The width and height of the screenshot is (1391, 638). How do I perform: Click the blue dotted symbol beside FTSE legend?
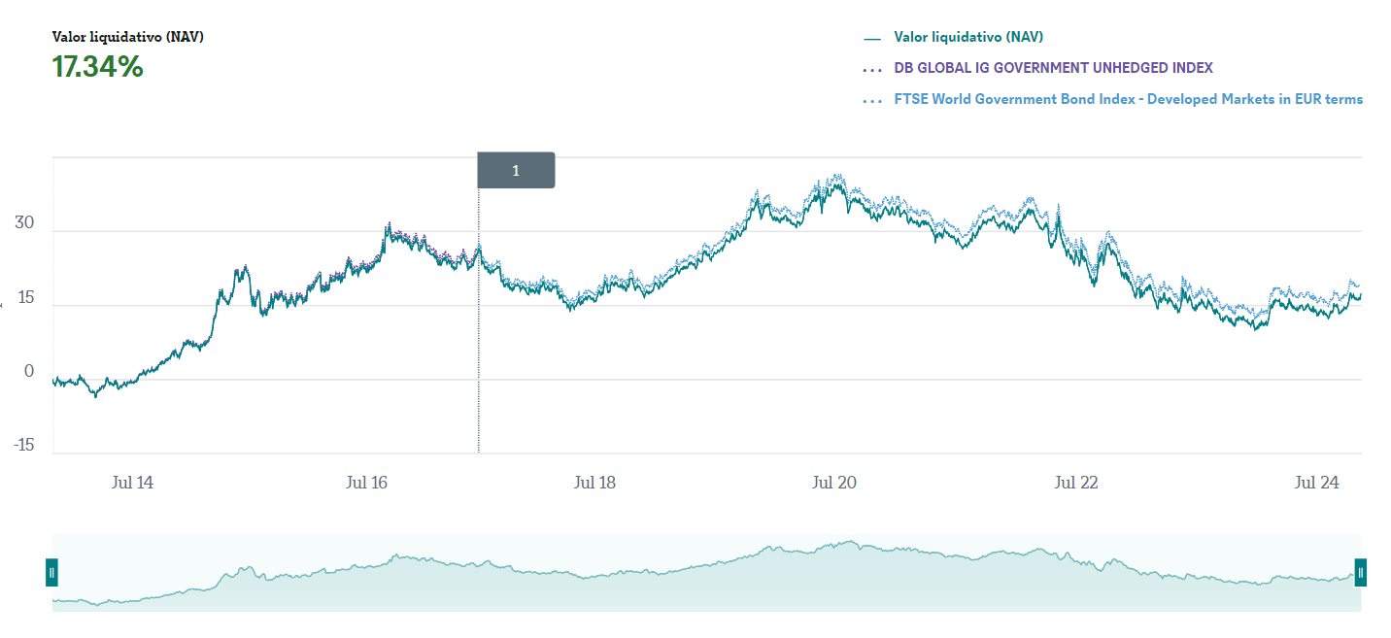tap(872, 100)
